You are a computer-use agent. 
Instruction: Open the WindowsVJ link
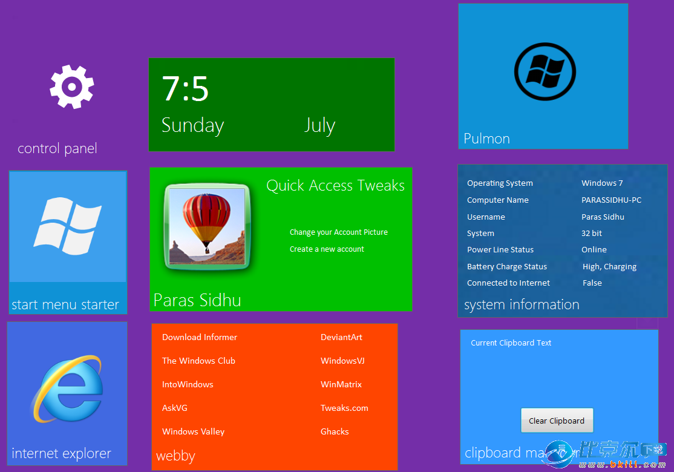pos(342,361)
